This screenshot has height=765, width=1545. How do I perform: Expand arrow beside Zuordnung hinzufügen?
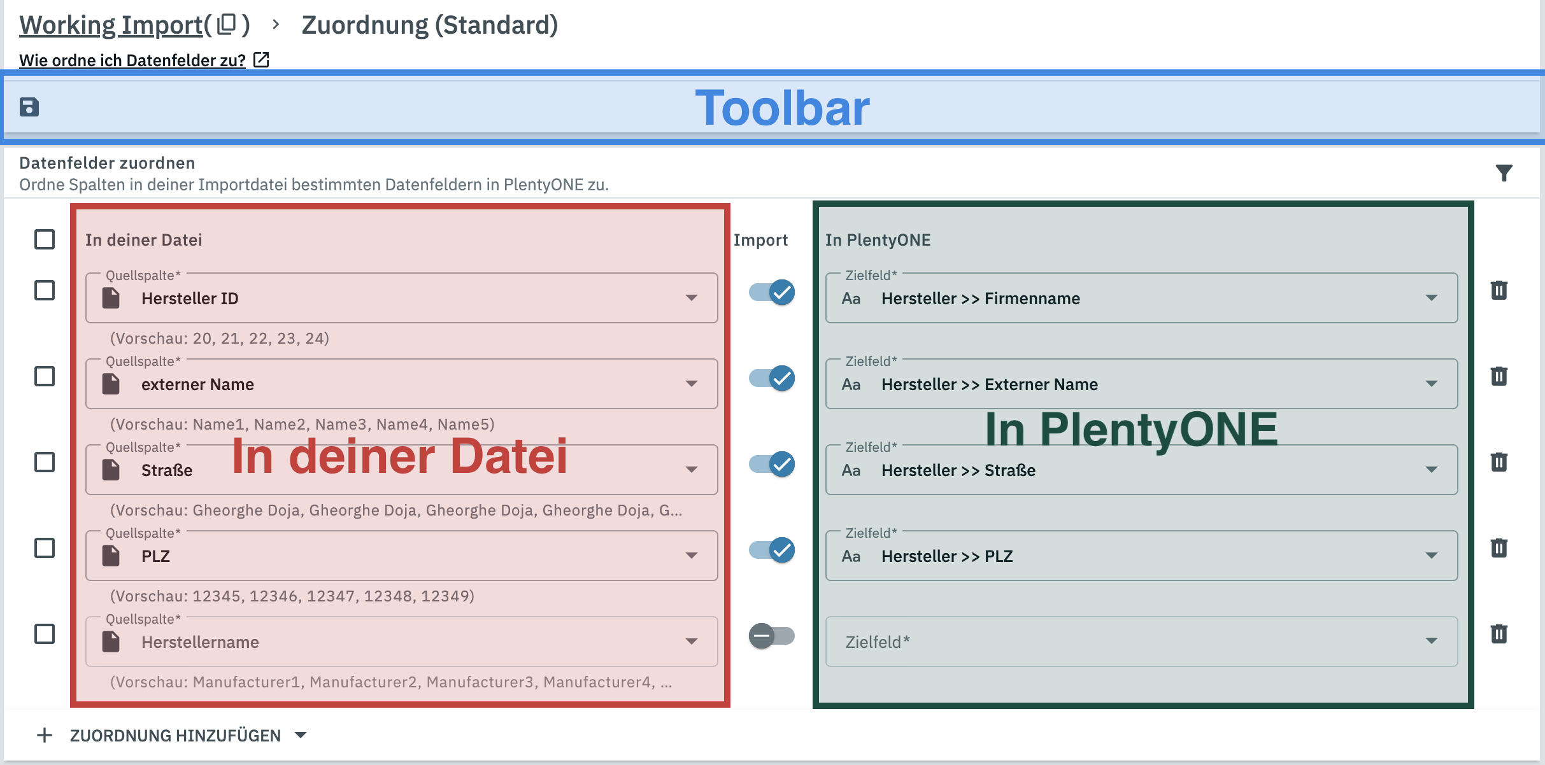[x=301, y=735]
